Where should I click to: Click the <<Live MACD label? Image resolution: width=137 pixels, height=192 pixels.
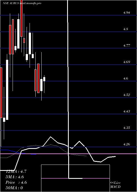pyautogui.click(x=115, y=185)
